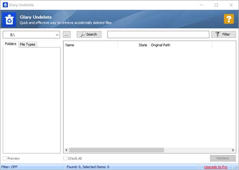Screen dimensions: 239x170
Task: Minimize the Glary Undelete window
Action: coord(202,5)
